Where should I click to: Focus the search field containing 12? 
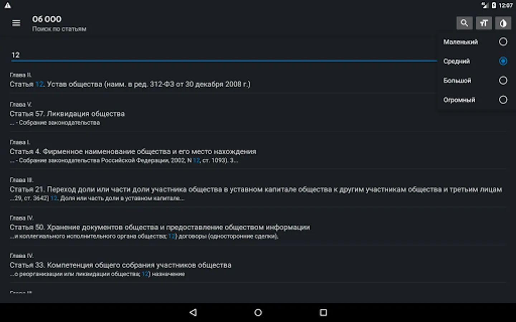tap(224, 55)
